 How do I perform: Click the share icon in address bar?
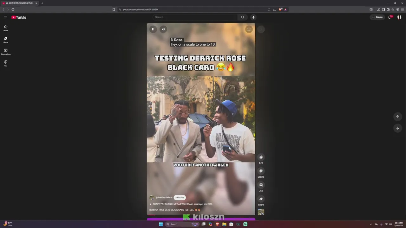(274, 9)
